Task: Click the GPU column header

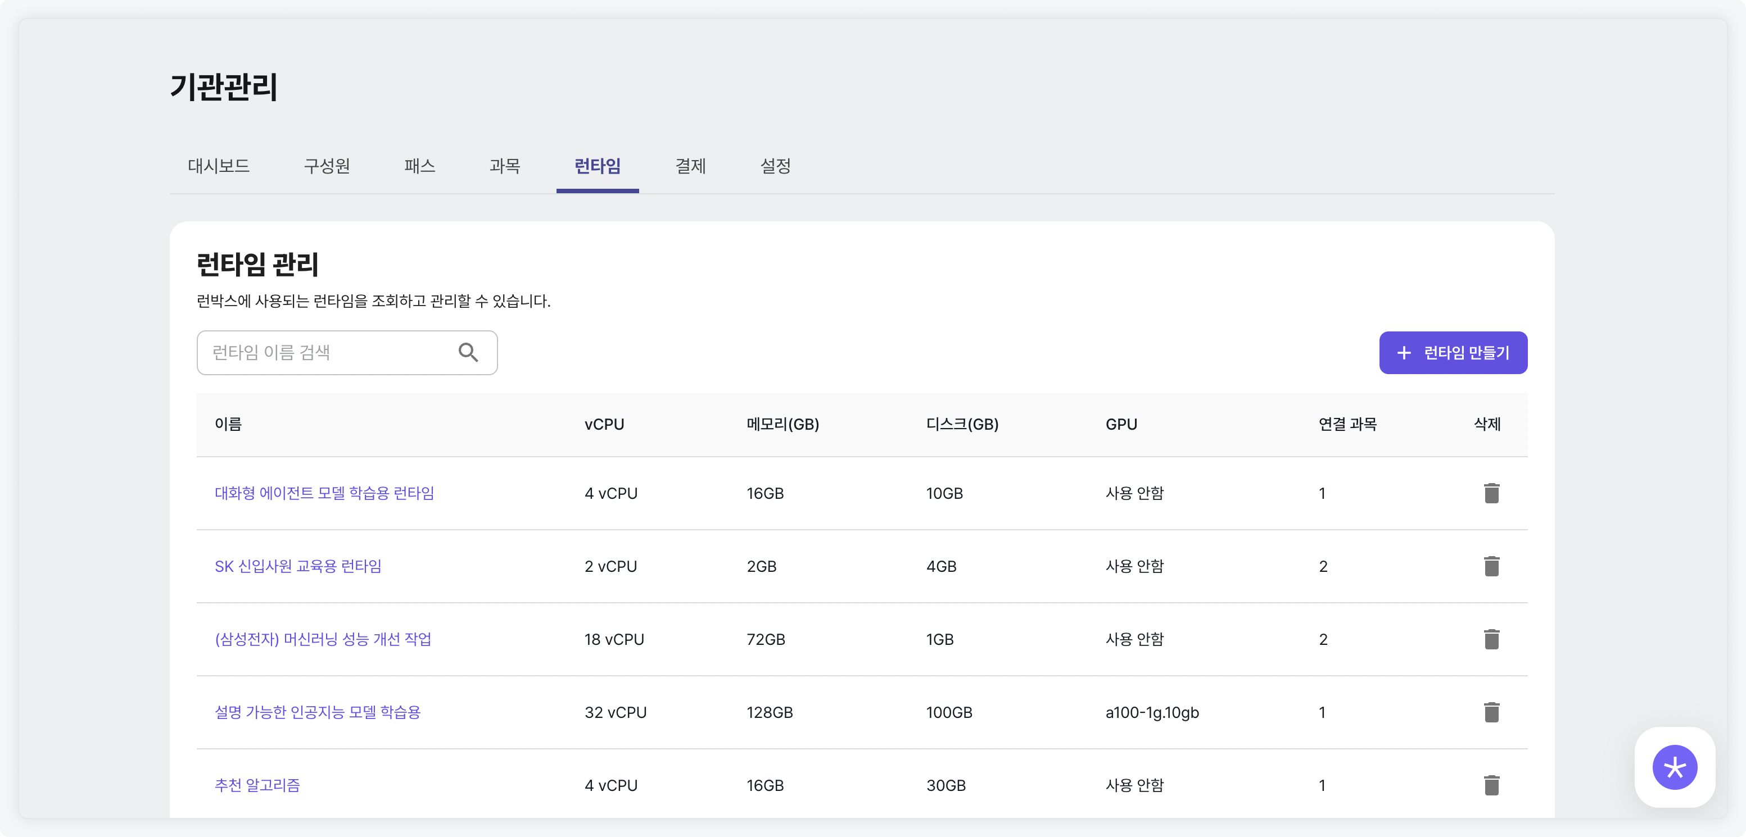Action: tap(1121, 424)
